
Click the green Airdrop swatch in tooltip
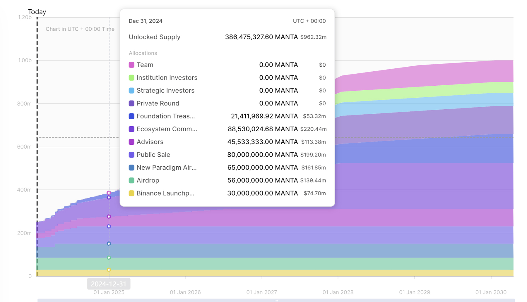click(x=131, y=180)
